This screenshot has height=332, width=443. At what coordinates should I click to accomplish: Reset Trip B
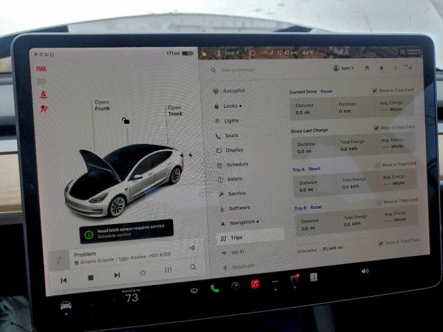point(316,207)
